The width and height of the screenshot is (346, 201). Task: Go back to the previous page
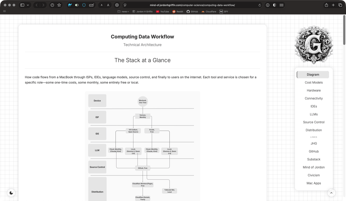coord(36,5)
